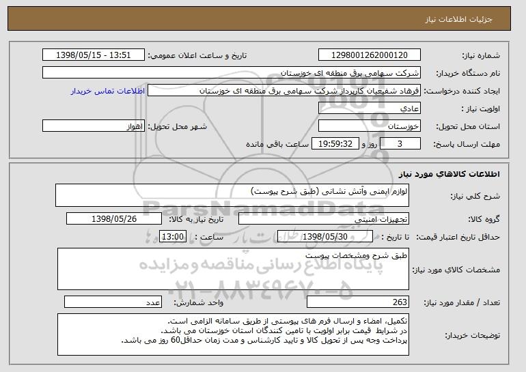Select the شرح کلی نیاز text box
This screenshot has height=372, width=526.
tap(232, 195)
